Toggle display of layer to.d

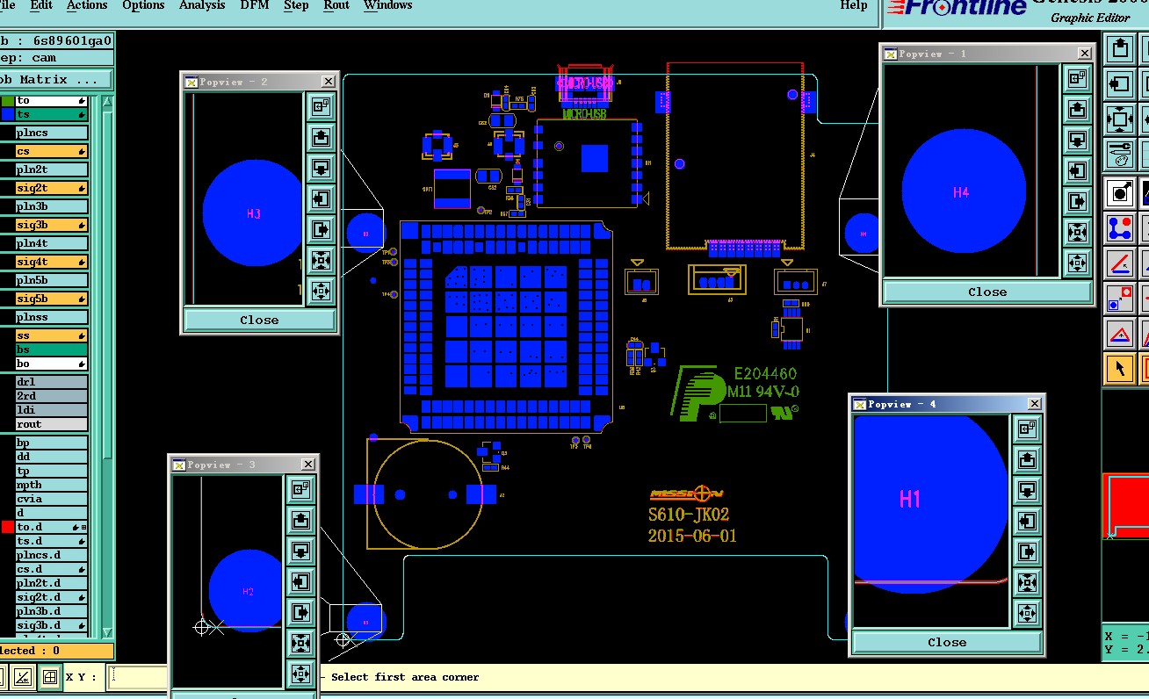[52, 527]
